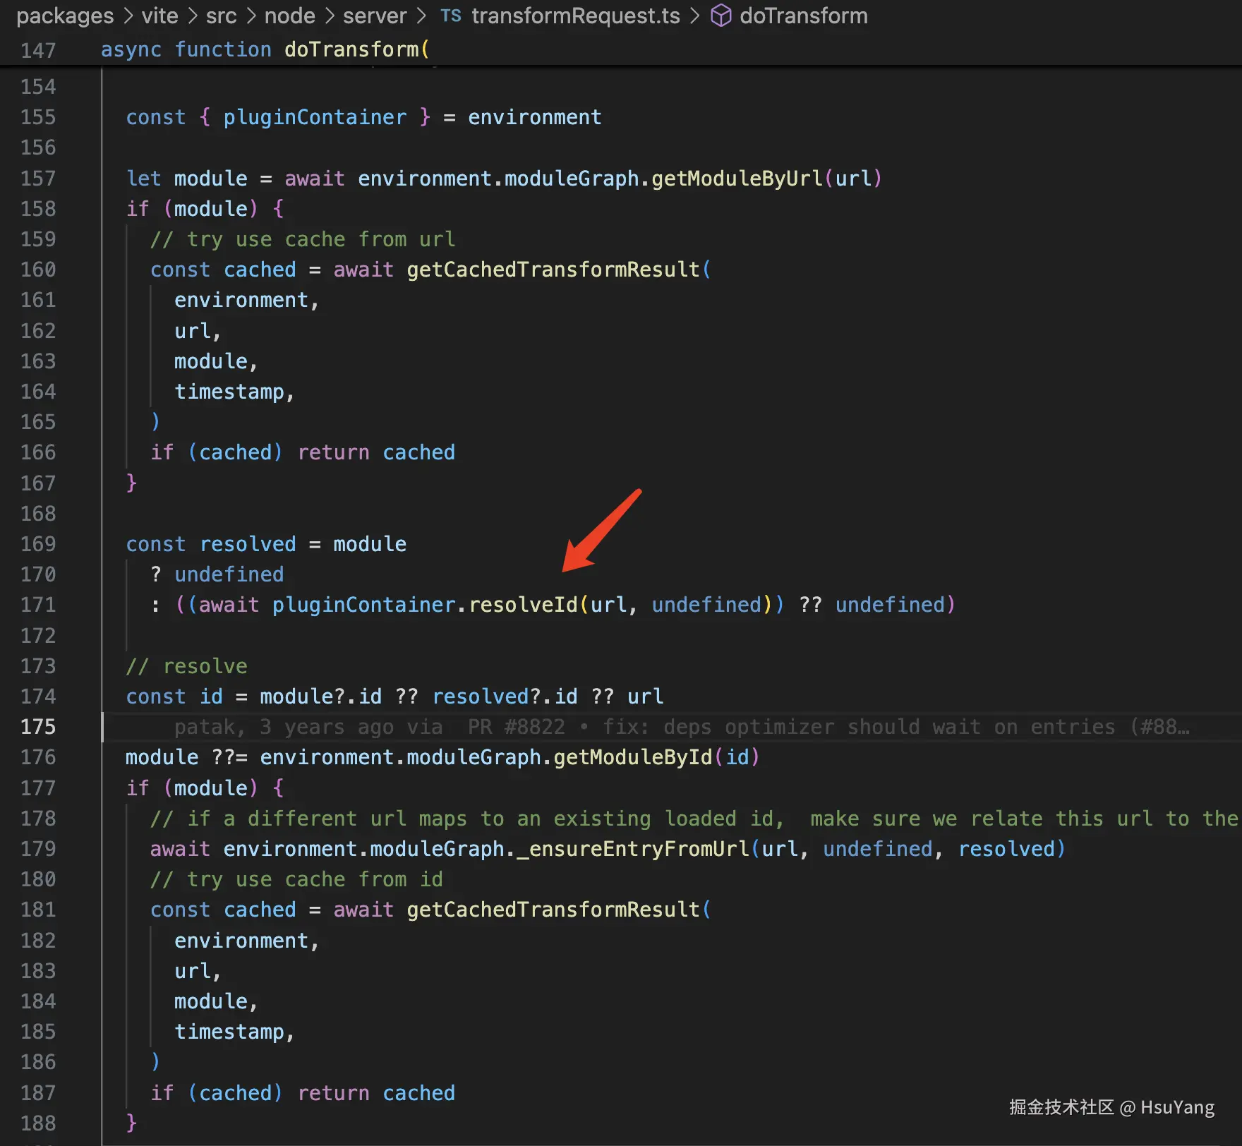
Task: Click the getModuleByUrl method call
Action: tap(737, 179)
